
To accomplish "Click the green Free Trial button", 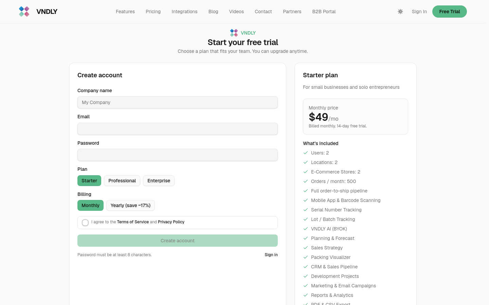I will (x=450, y=12).
